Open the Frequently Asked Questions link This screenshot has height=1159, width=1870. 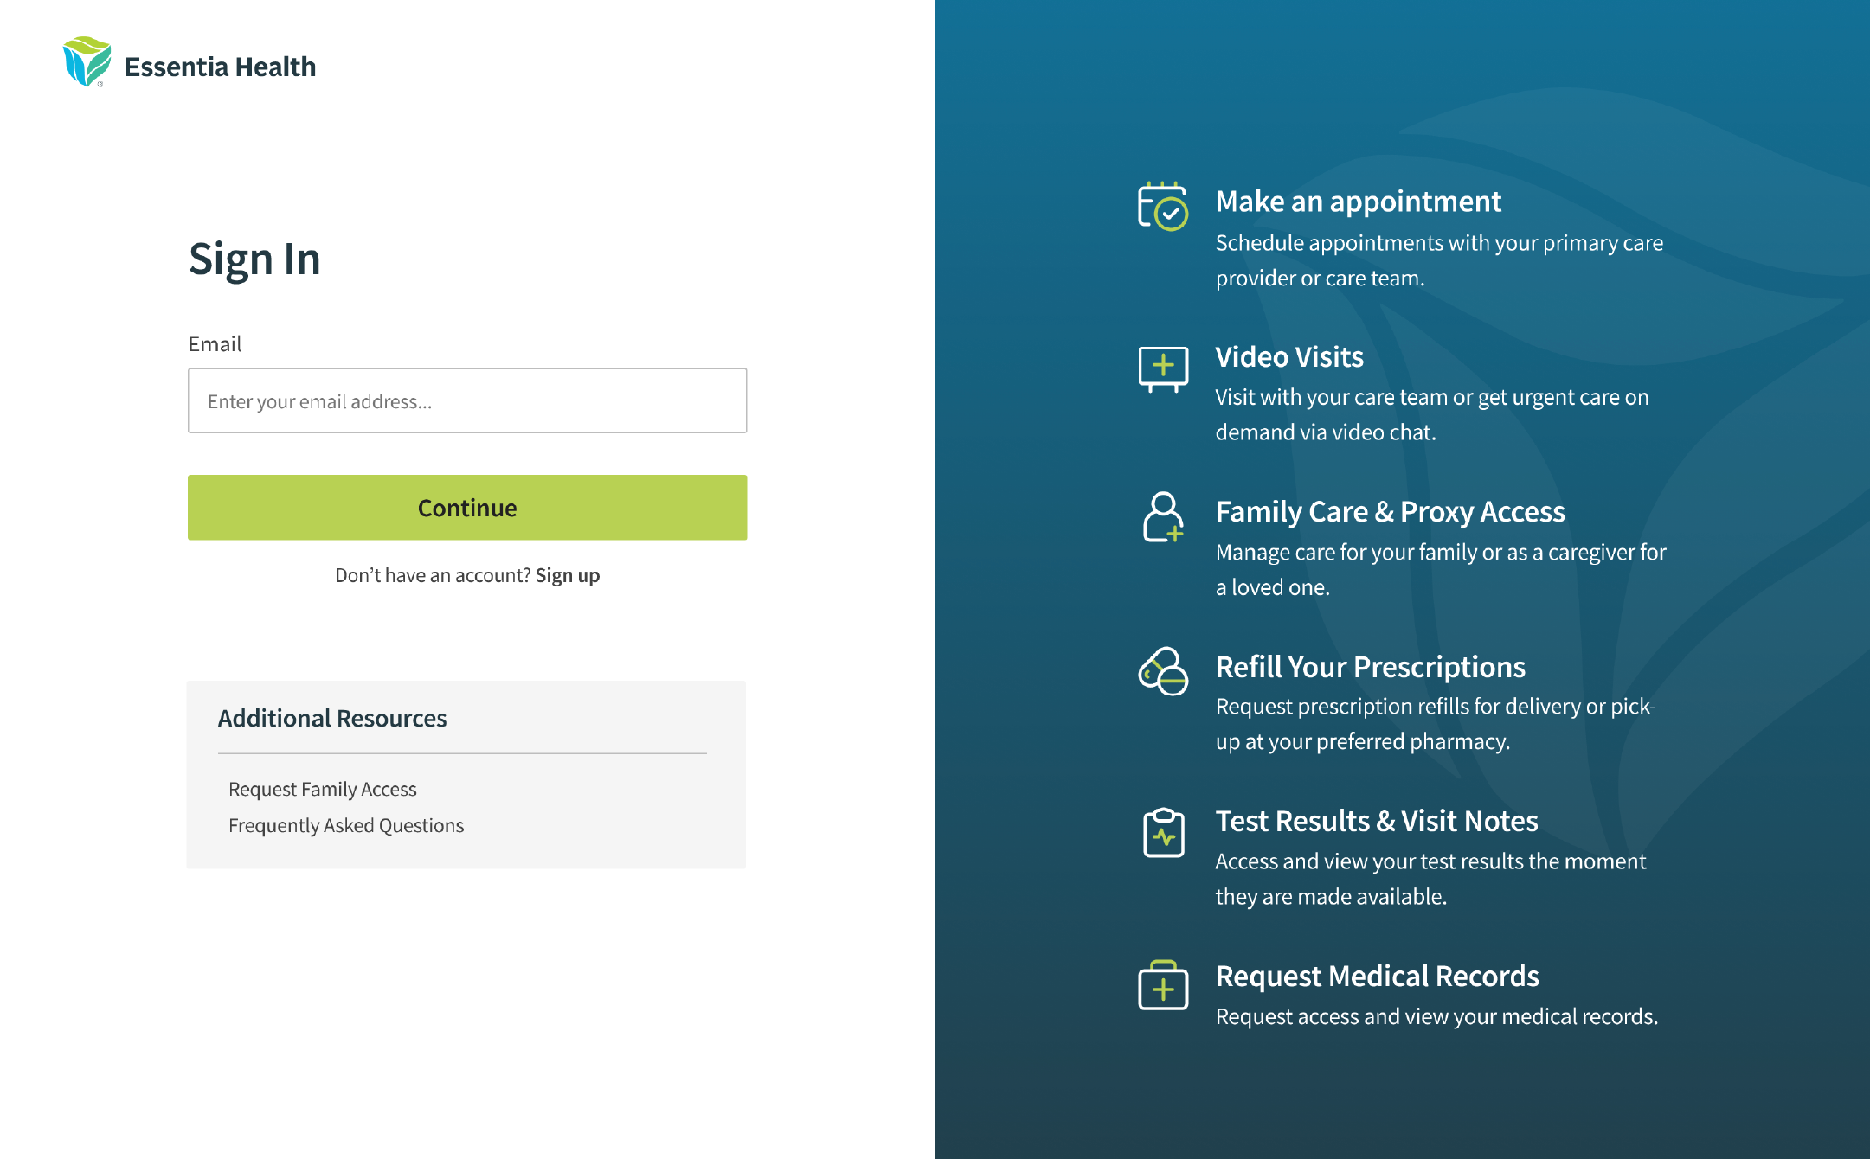point(346,825)
